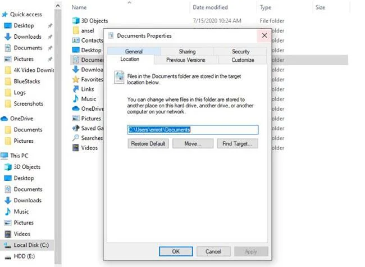The width and height of the screenshot is (365, 267).
Task: Click the Quick access star icon
Action: pos(4,15)
